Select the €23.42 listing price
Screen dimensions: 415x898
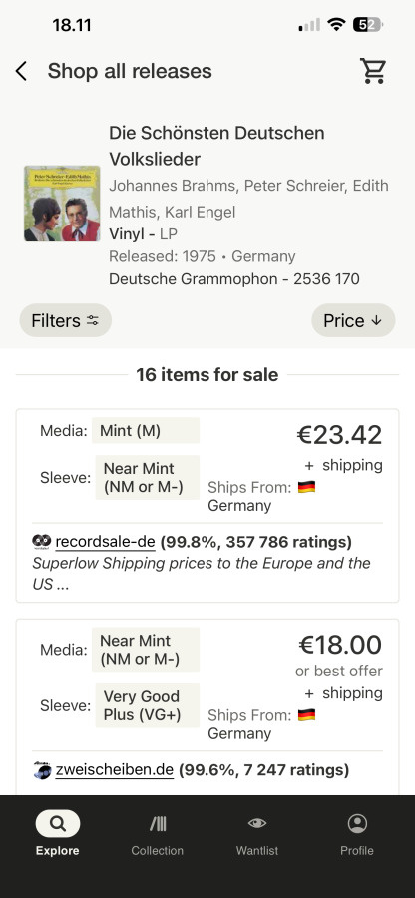pyautogui.click(x=339, y=435)
